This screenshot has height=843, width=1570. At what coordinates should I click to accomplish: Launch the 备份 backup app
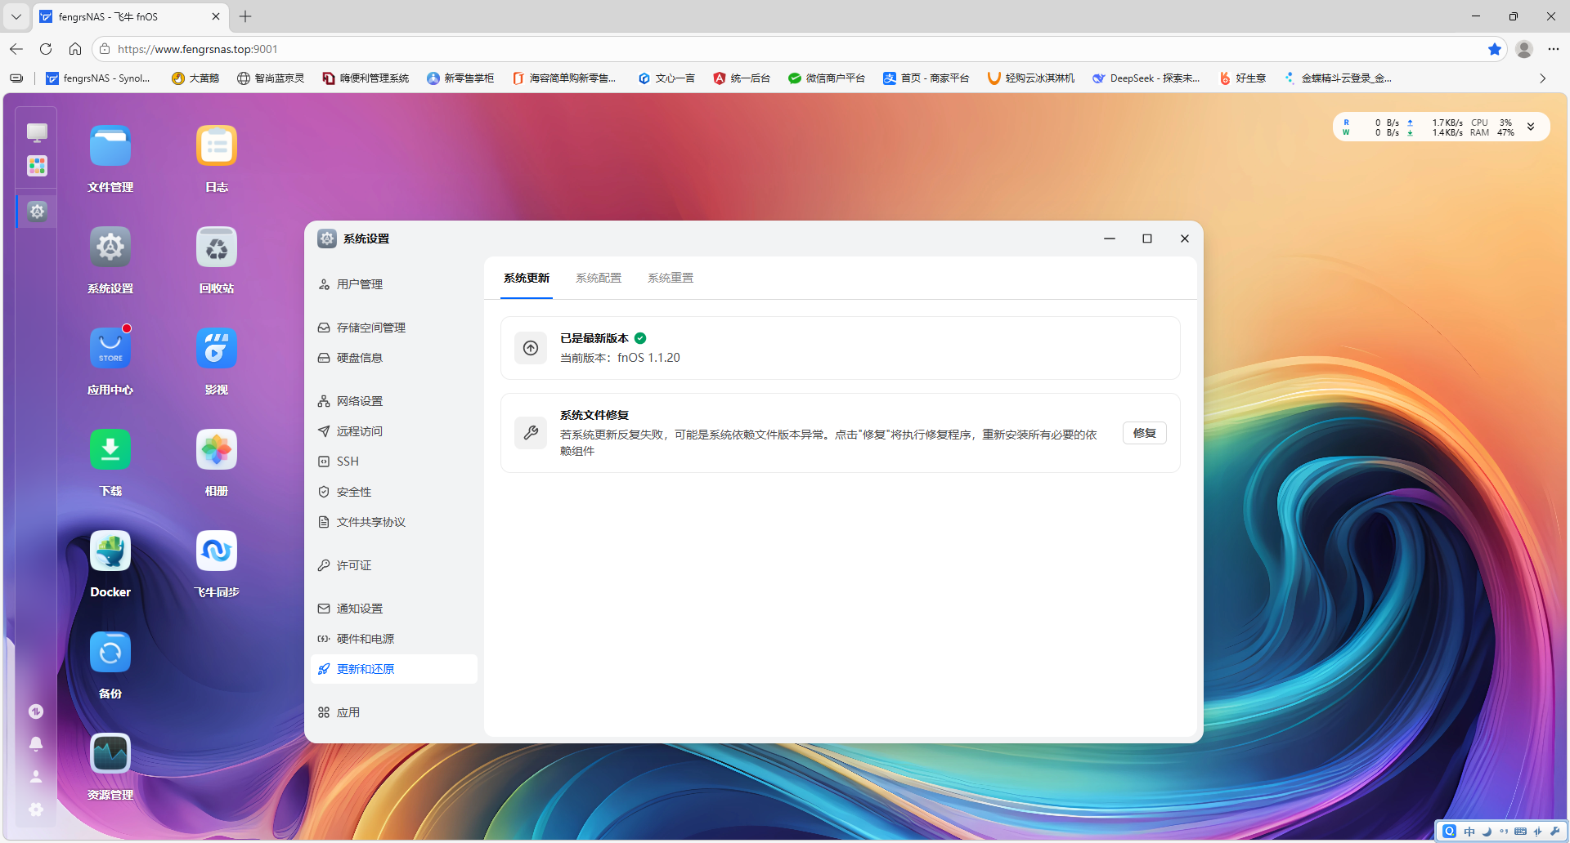pos(110,652)
